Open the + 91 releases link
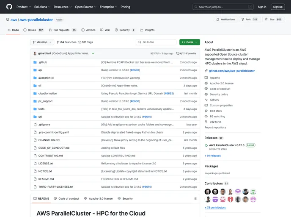 coord(213,156)
